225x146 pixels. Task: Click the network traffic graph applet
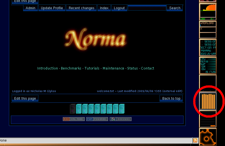click(x=208, y=12)
